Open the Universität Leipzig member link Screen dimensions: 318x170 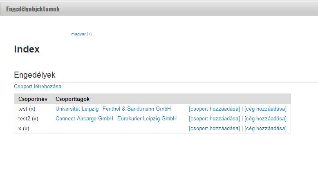tap(77, 109)
